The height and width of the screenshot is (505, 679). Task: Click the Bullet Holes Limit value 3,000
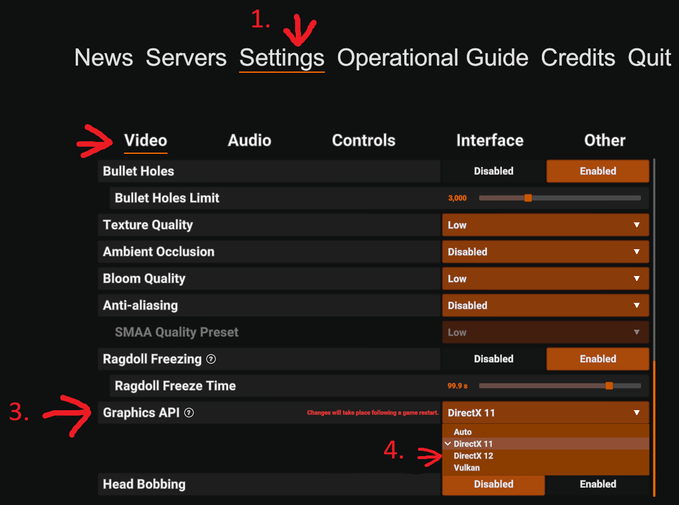[457, 198]
